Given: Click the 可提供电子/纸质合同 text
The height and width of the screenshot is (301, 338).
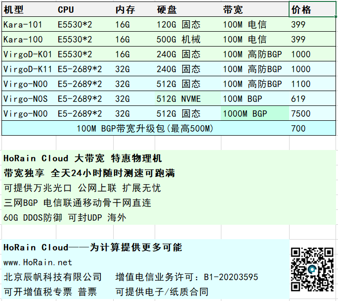Looking at the screenshot, I should tap(162, 292).
